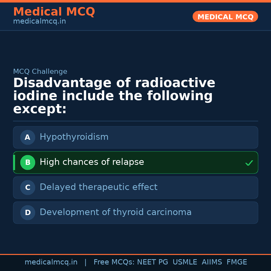Click the A letter circle badge

pyautogui.click(x=28, y=137)
